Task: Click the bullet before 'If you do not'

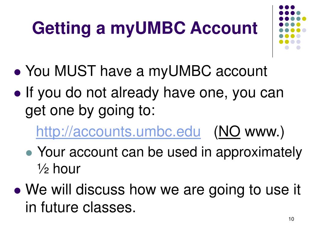Action: [17, 94]
